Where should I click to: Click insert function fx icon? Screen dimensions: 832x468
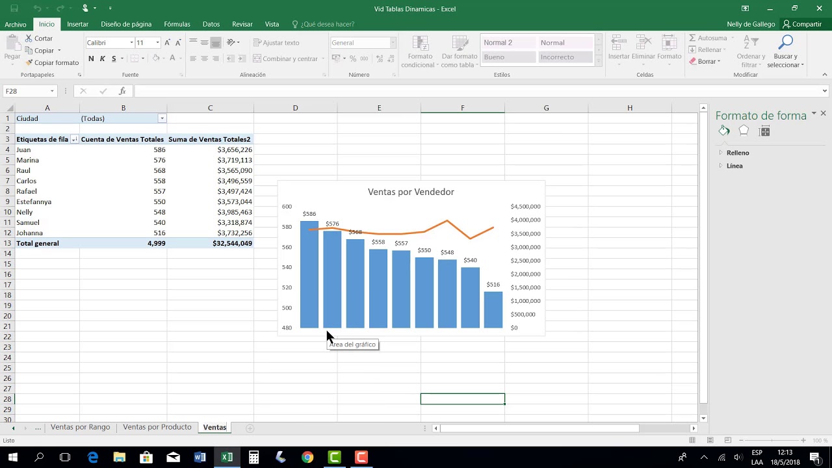pos(122,91)
